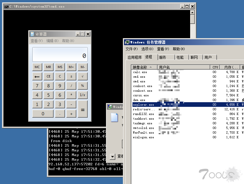Open the calculator Edit (编辑) menu

click(52, 41)
